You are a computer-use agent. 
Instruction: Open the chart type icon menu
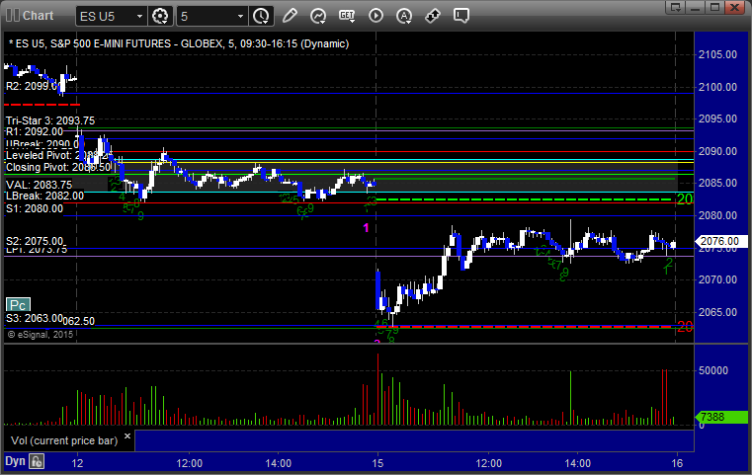point(318,16)
